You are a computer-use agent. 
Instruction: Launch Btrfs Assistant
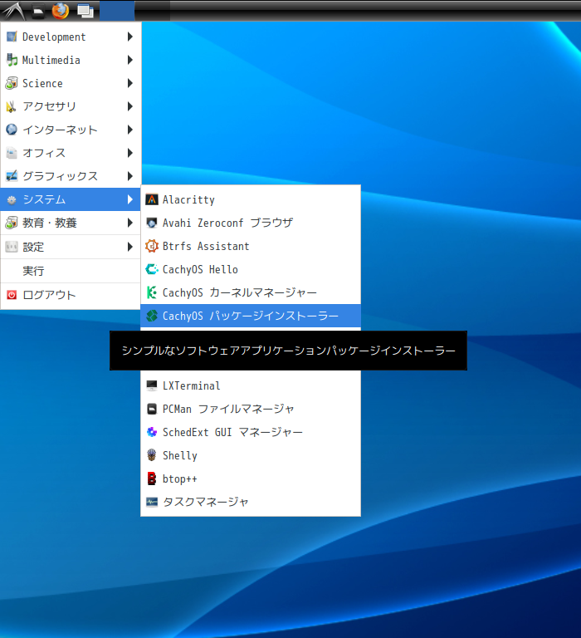tap(251, 246)
